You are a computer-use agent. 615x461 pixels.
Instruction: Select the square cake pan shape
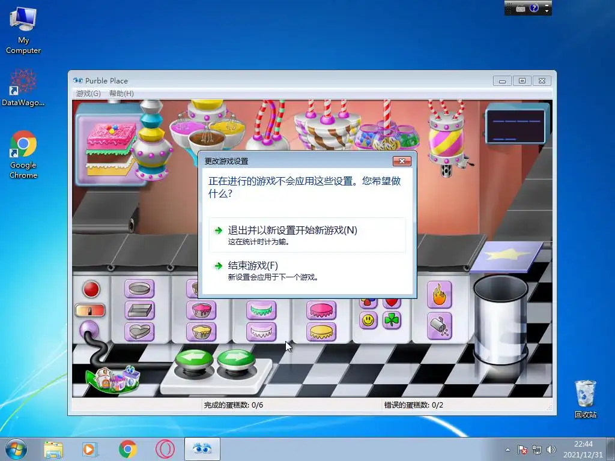(139, 310)
